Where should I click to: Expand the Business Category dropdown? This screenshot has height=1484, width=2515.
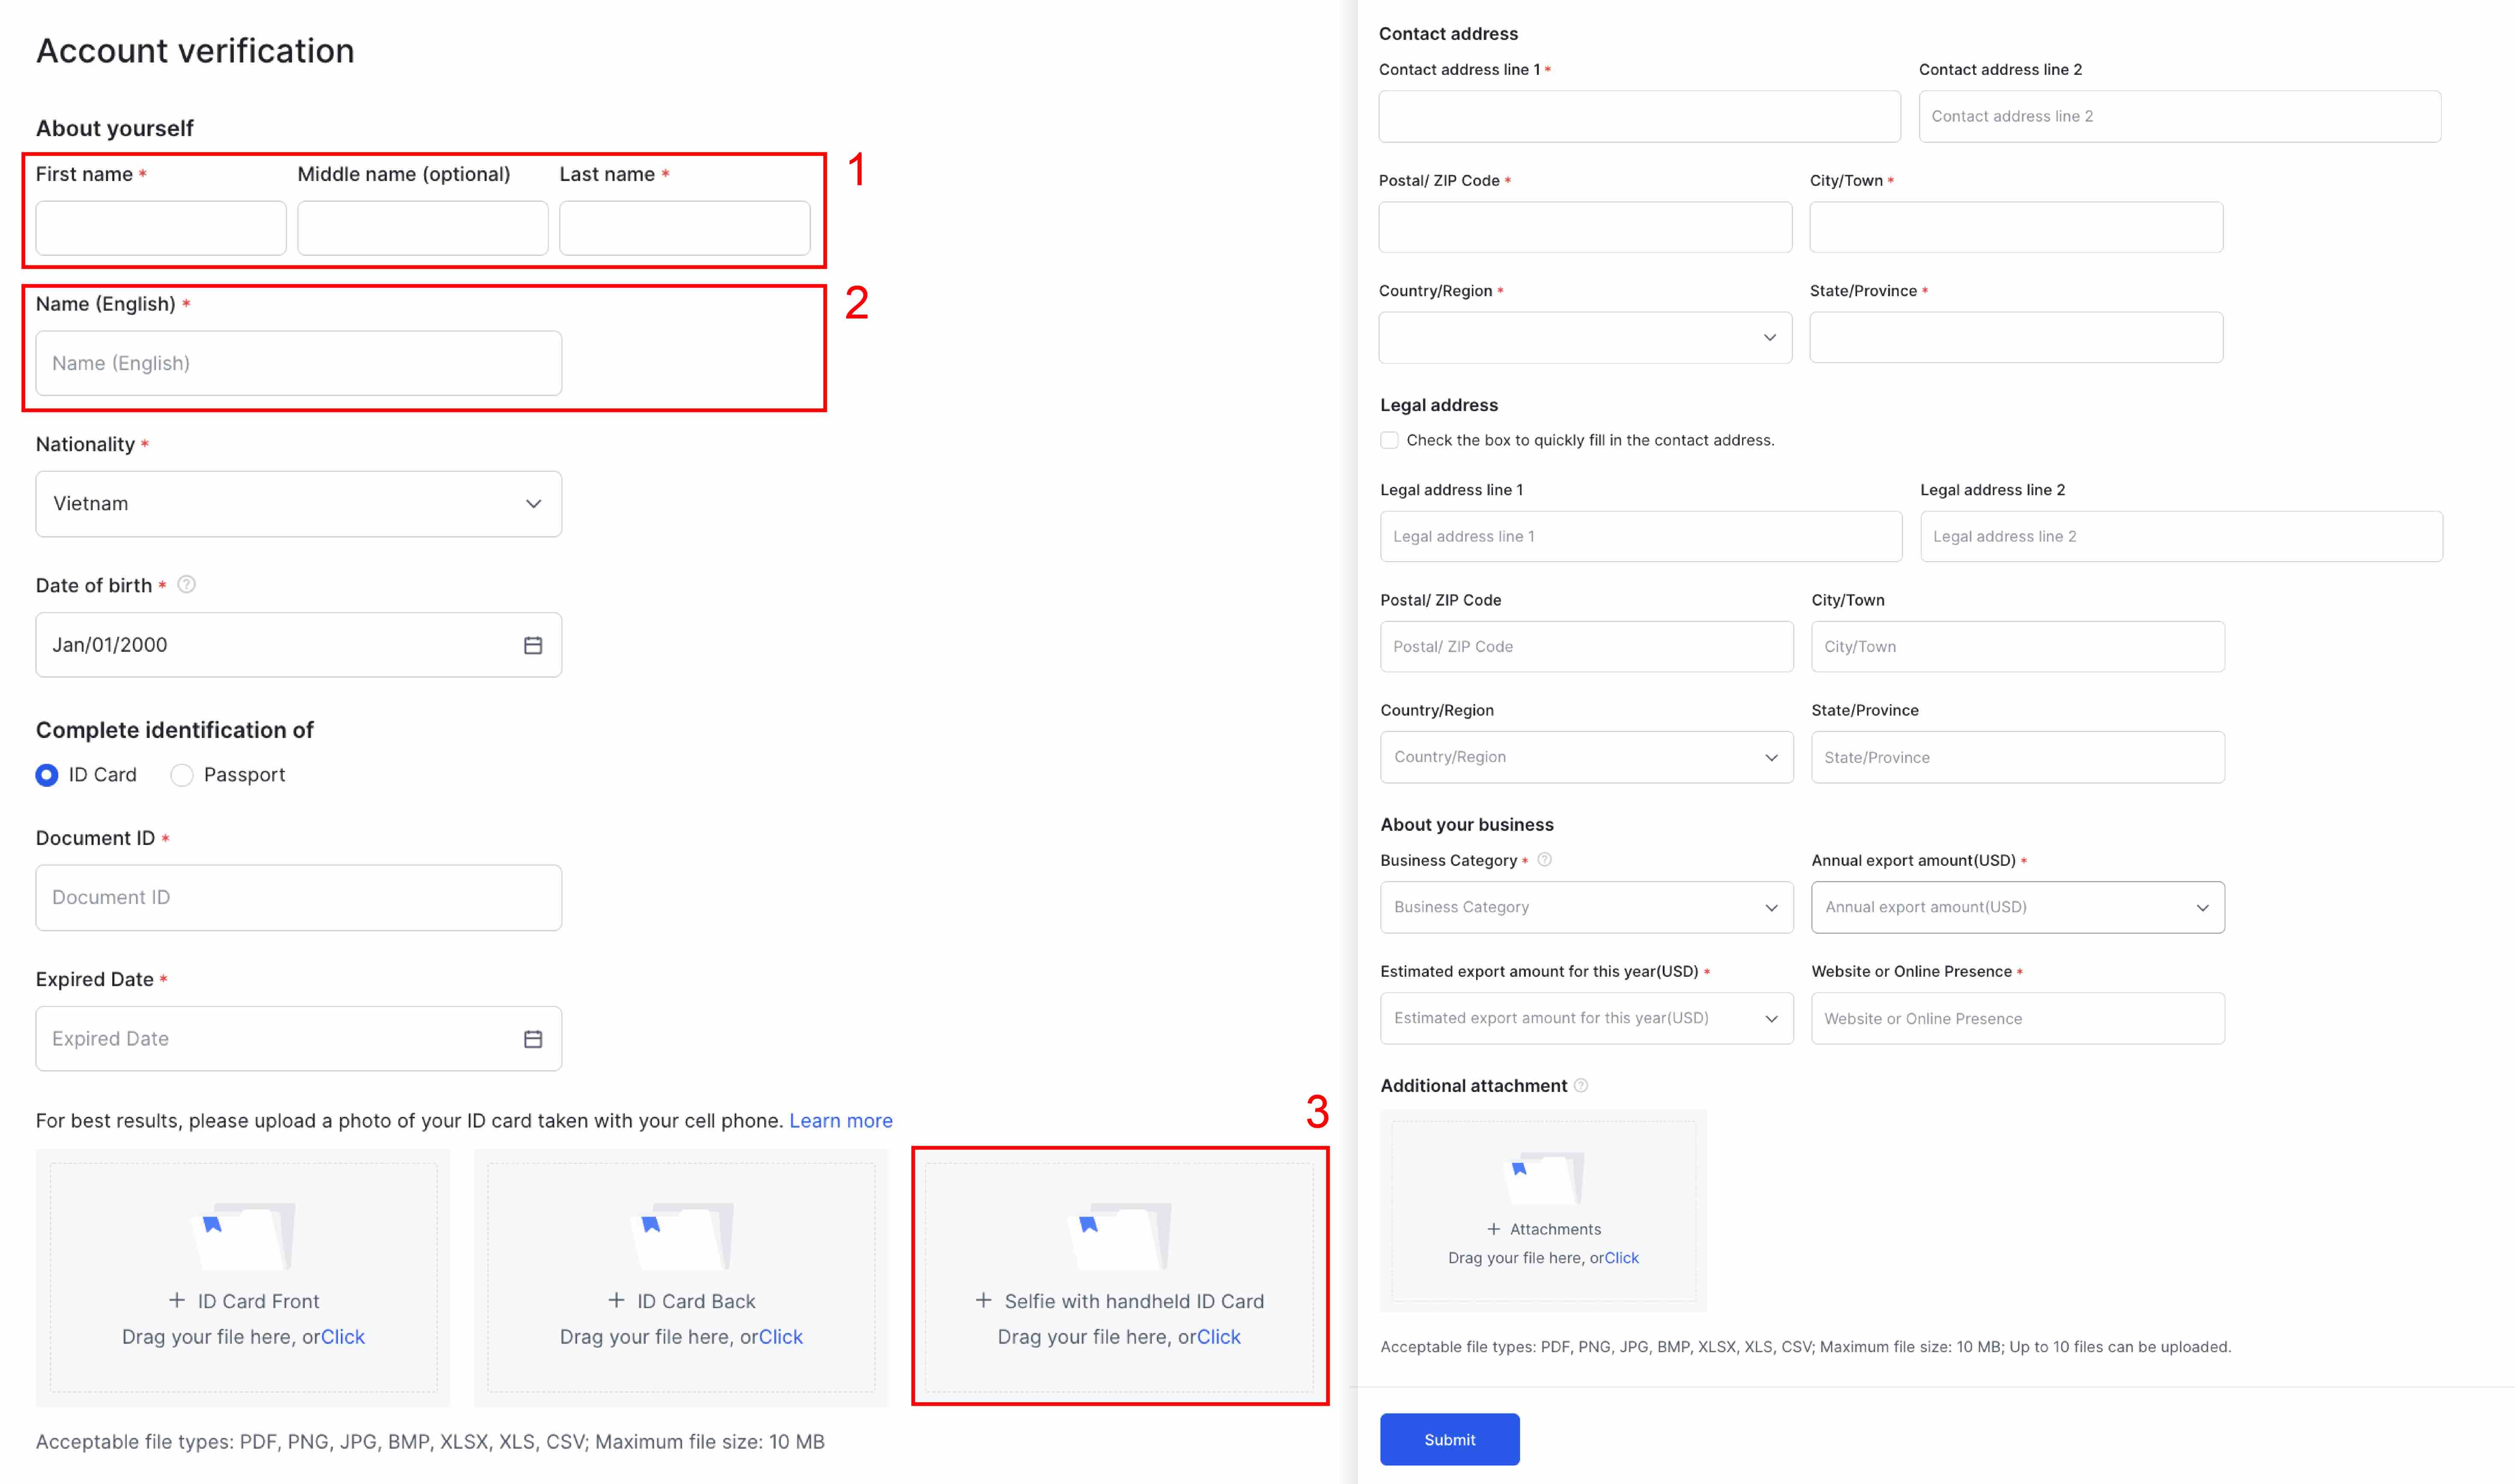coord(1587,907)
